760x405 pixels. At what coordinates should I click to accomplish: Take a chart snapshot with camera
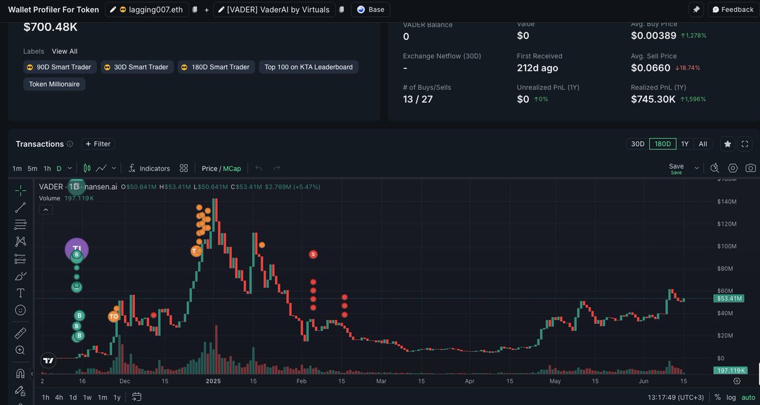click(x=750, y=168)
